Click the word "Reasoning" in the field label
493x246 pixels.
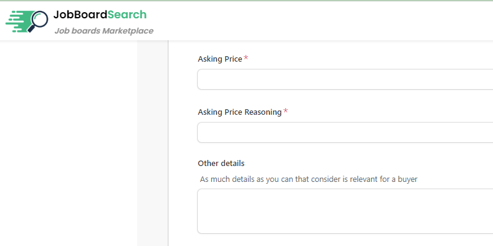pyautogui.click(x=263, y=112)
